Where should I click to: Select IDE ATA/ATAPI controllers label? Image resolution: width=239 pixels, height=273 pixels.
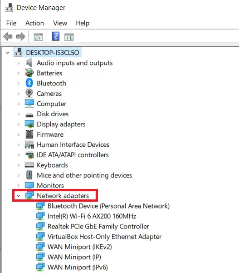click(73, 155)
